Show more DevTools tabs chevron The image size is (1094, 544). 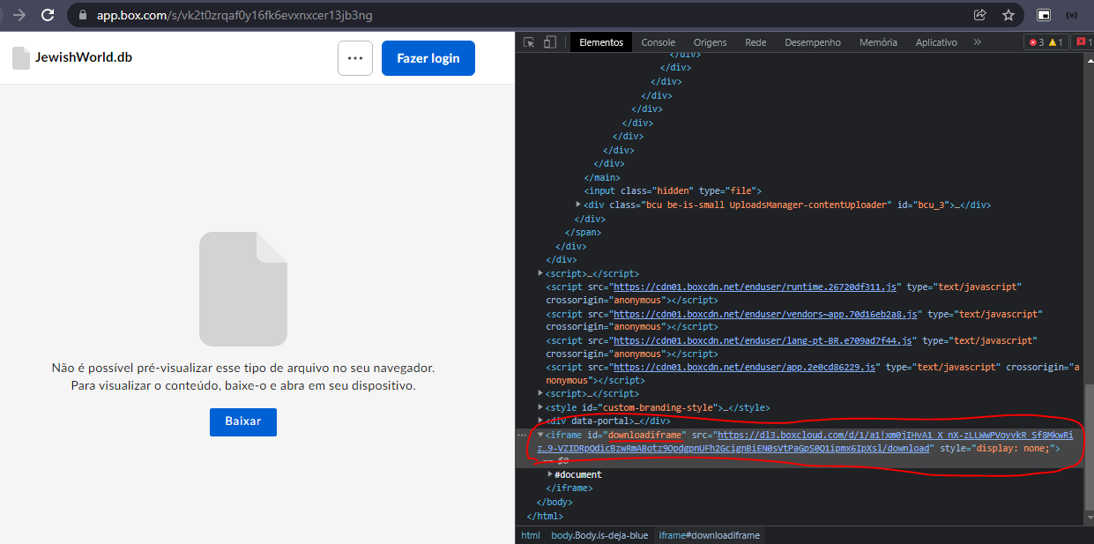[x=978, y=42]
